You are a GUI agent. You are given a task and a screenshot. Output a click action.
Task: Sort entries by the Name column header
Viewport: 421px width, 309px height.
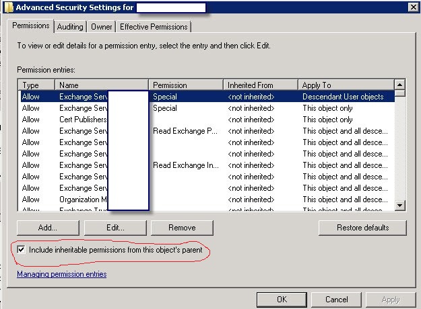102,85
